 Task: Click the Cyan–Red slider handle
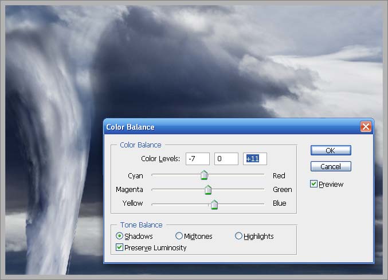click(203, 175)
